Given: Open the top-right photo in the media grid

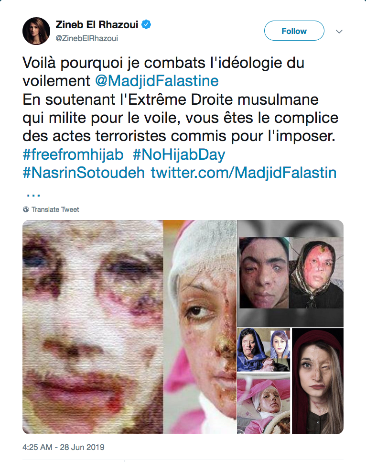Looking at the screenshot, I should [x=291, y=274].
